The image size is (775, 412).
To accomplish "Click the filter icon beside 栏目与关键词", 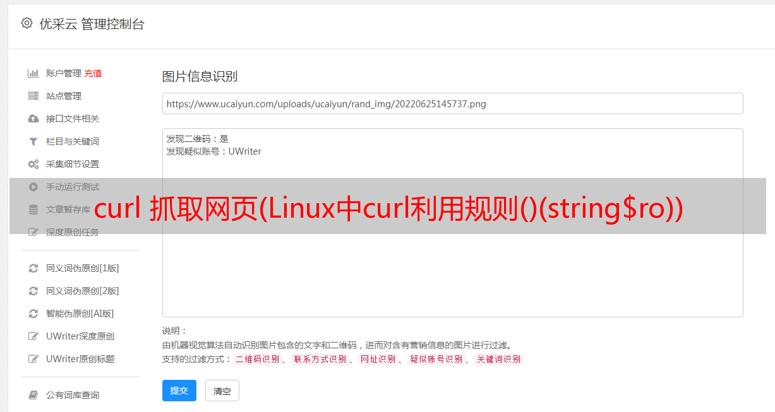I will (33, 141).
